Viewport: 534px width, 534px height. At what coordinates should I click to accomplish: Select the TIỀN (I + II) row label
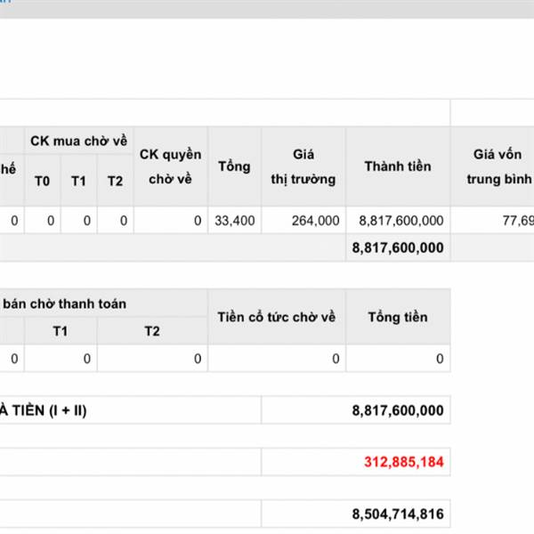pos(44,410)
